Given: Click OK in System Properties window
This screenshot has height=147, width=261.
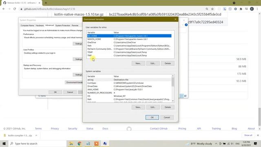Looking at the screenshot, I should (55, 92).
